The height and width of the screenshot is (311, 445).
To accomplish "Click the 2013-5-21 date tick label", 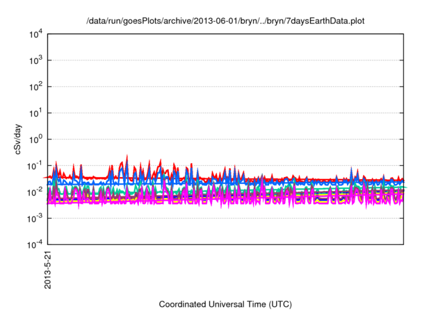I will 48,269.
